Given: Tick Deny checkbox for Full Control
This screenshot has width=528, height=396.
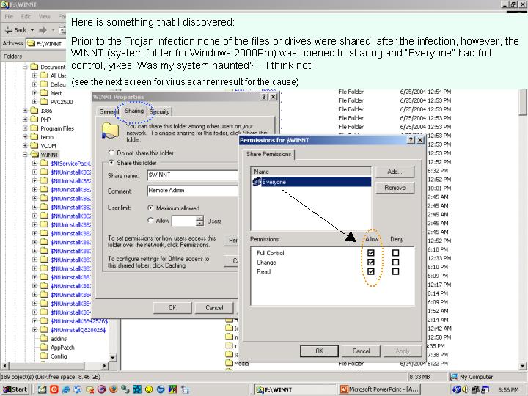Looking at the screenshot, I should pyautogui.click(x=396, y=252).
